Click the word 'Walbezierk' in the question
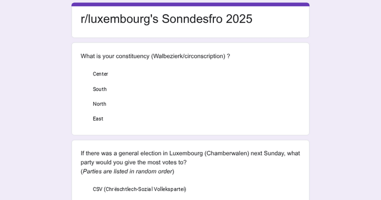 coord(166,56)
